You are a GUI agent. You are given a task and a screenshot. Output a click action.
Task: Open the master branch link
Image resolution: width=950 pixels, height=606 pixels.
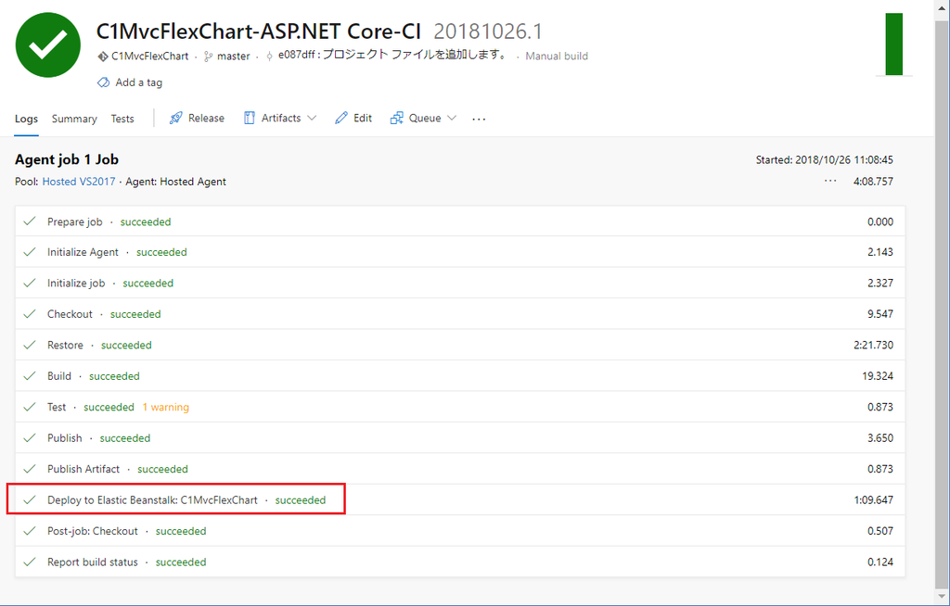[x=233, y=57]
